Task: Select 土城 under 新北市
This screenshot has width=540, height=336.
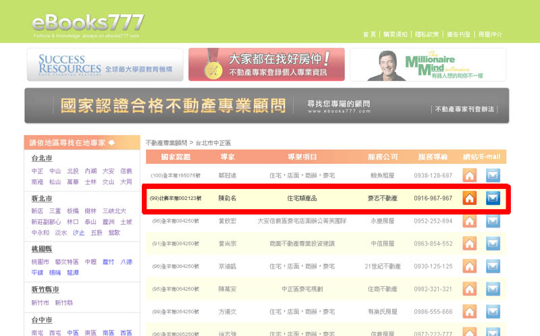Action: (x=126, y=222)
